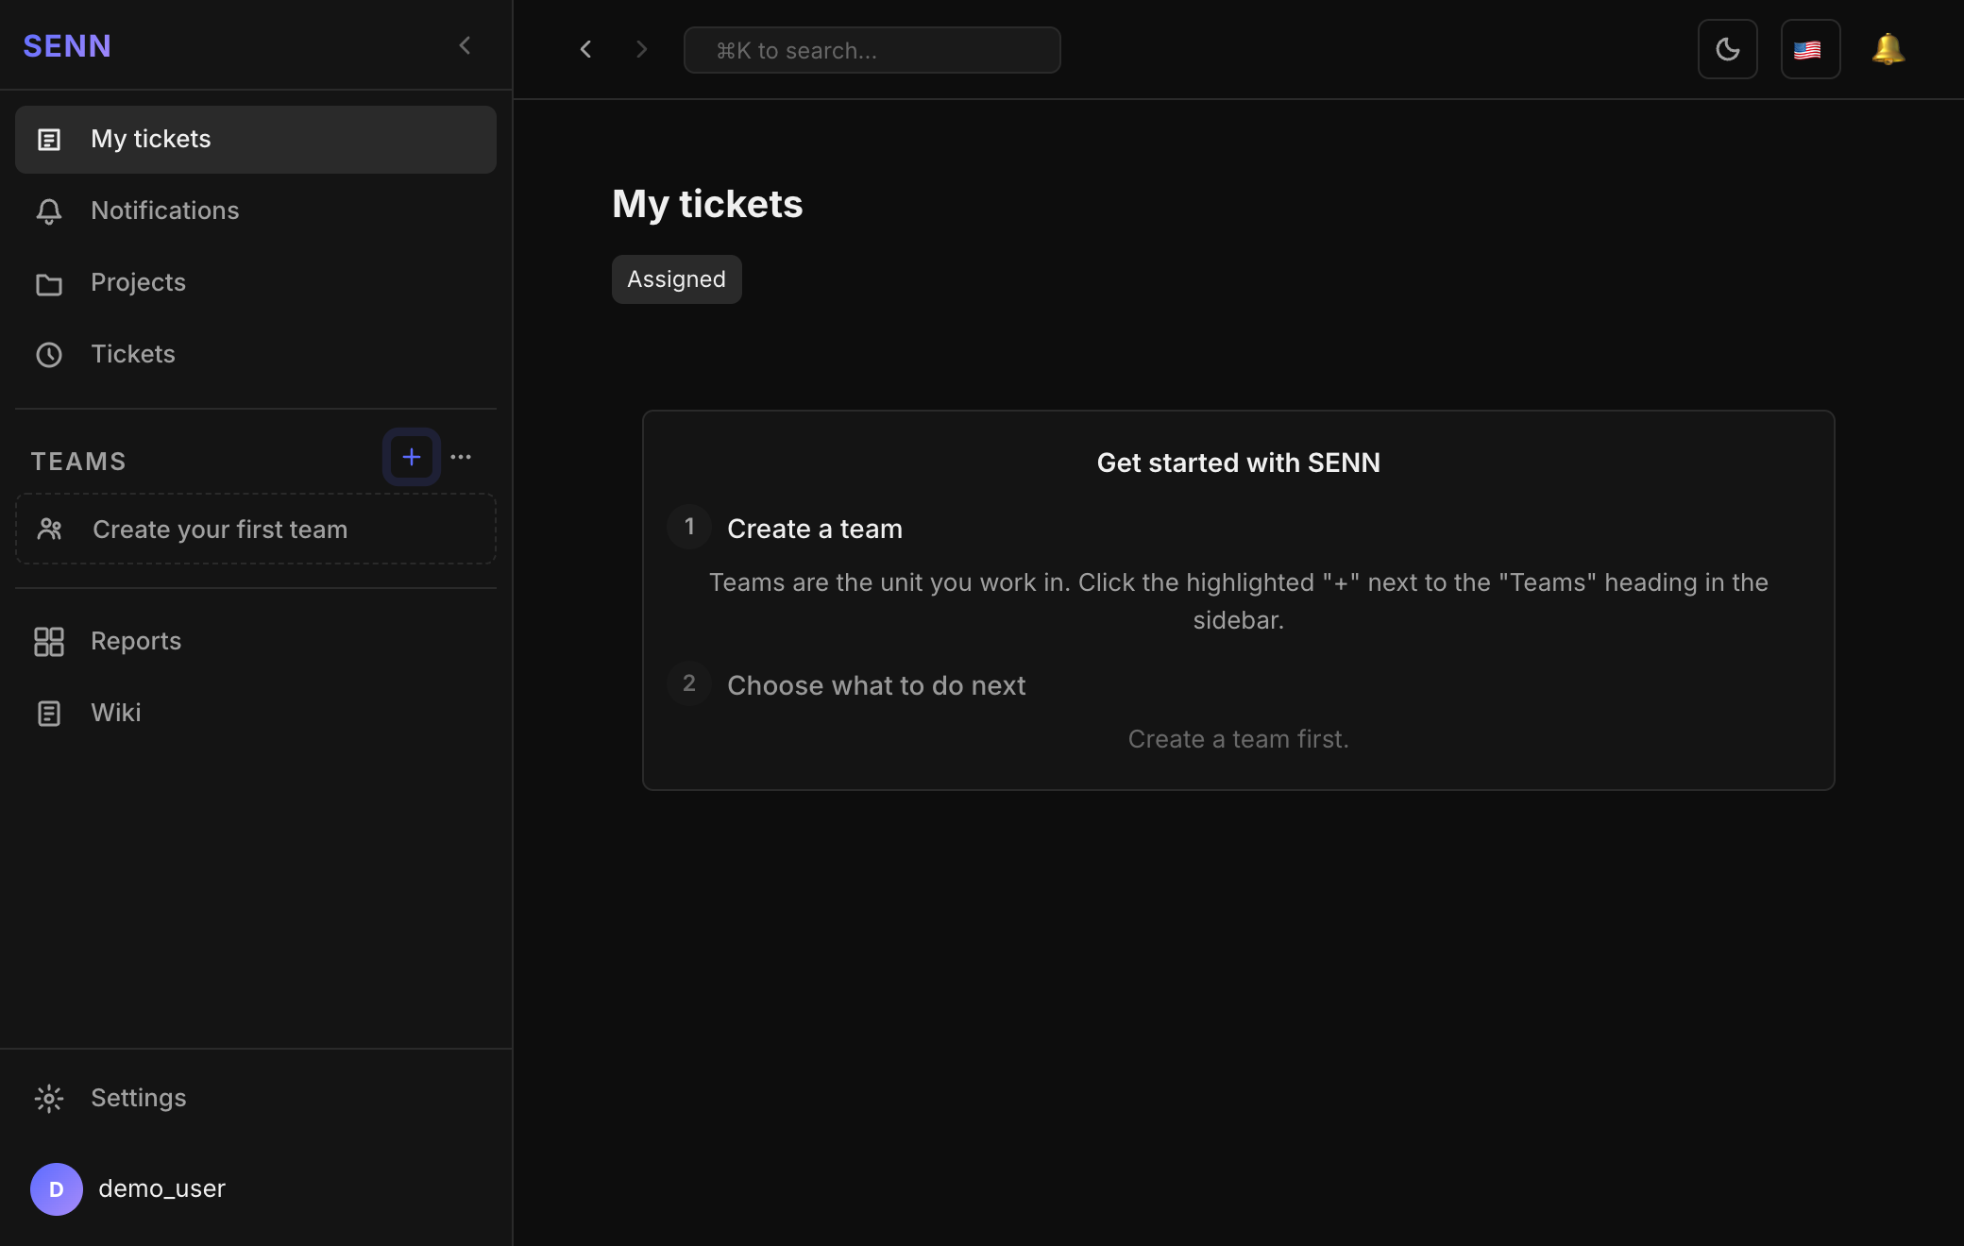Viewport: 1964px width, 1246px height.
Task: Open Teams more options menu
Action: [461, 457]
